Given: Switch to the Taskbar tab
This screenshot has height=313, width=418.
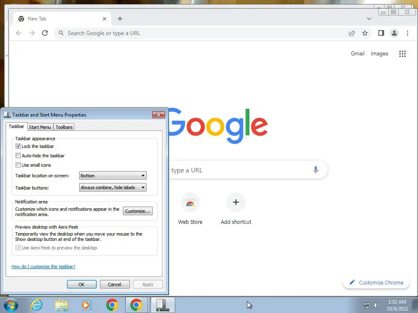Looking at the screenshot, I should click(16, 126).
